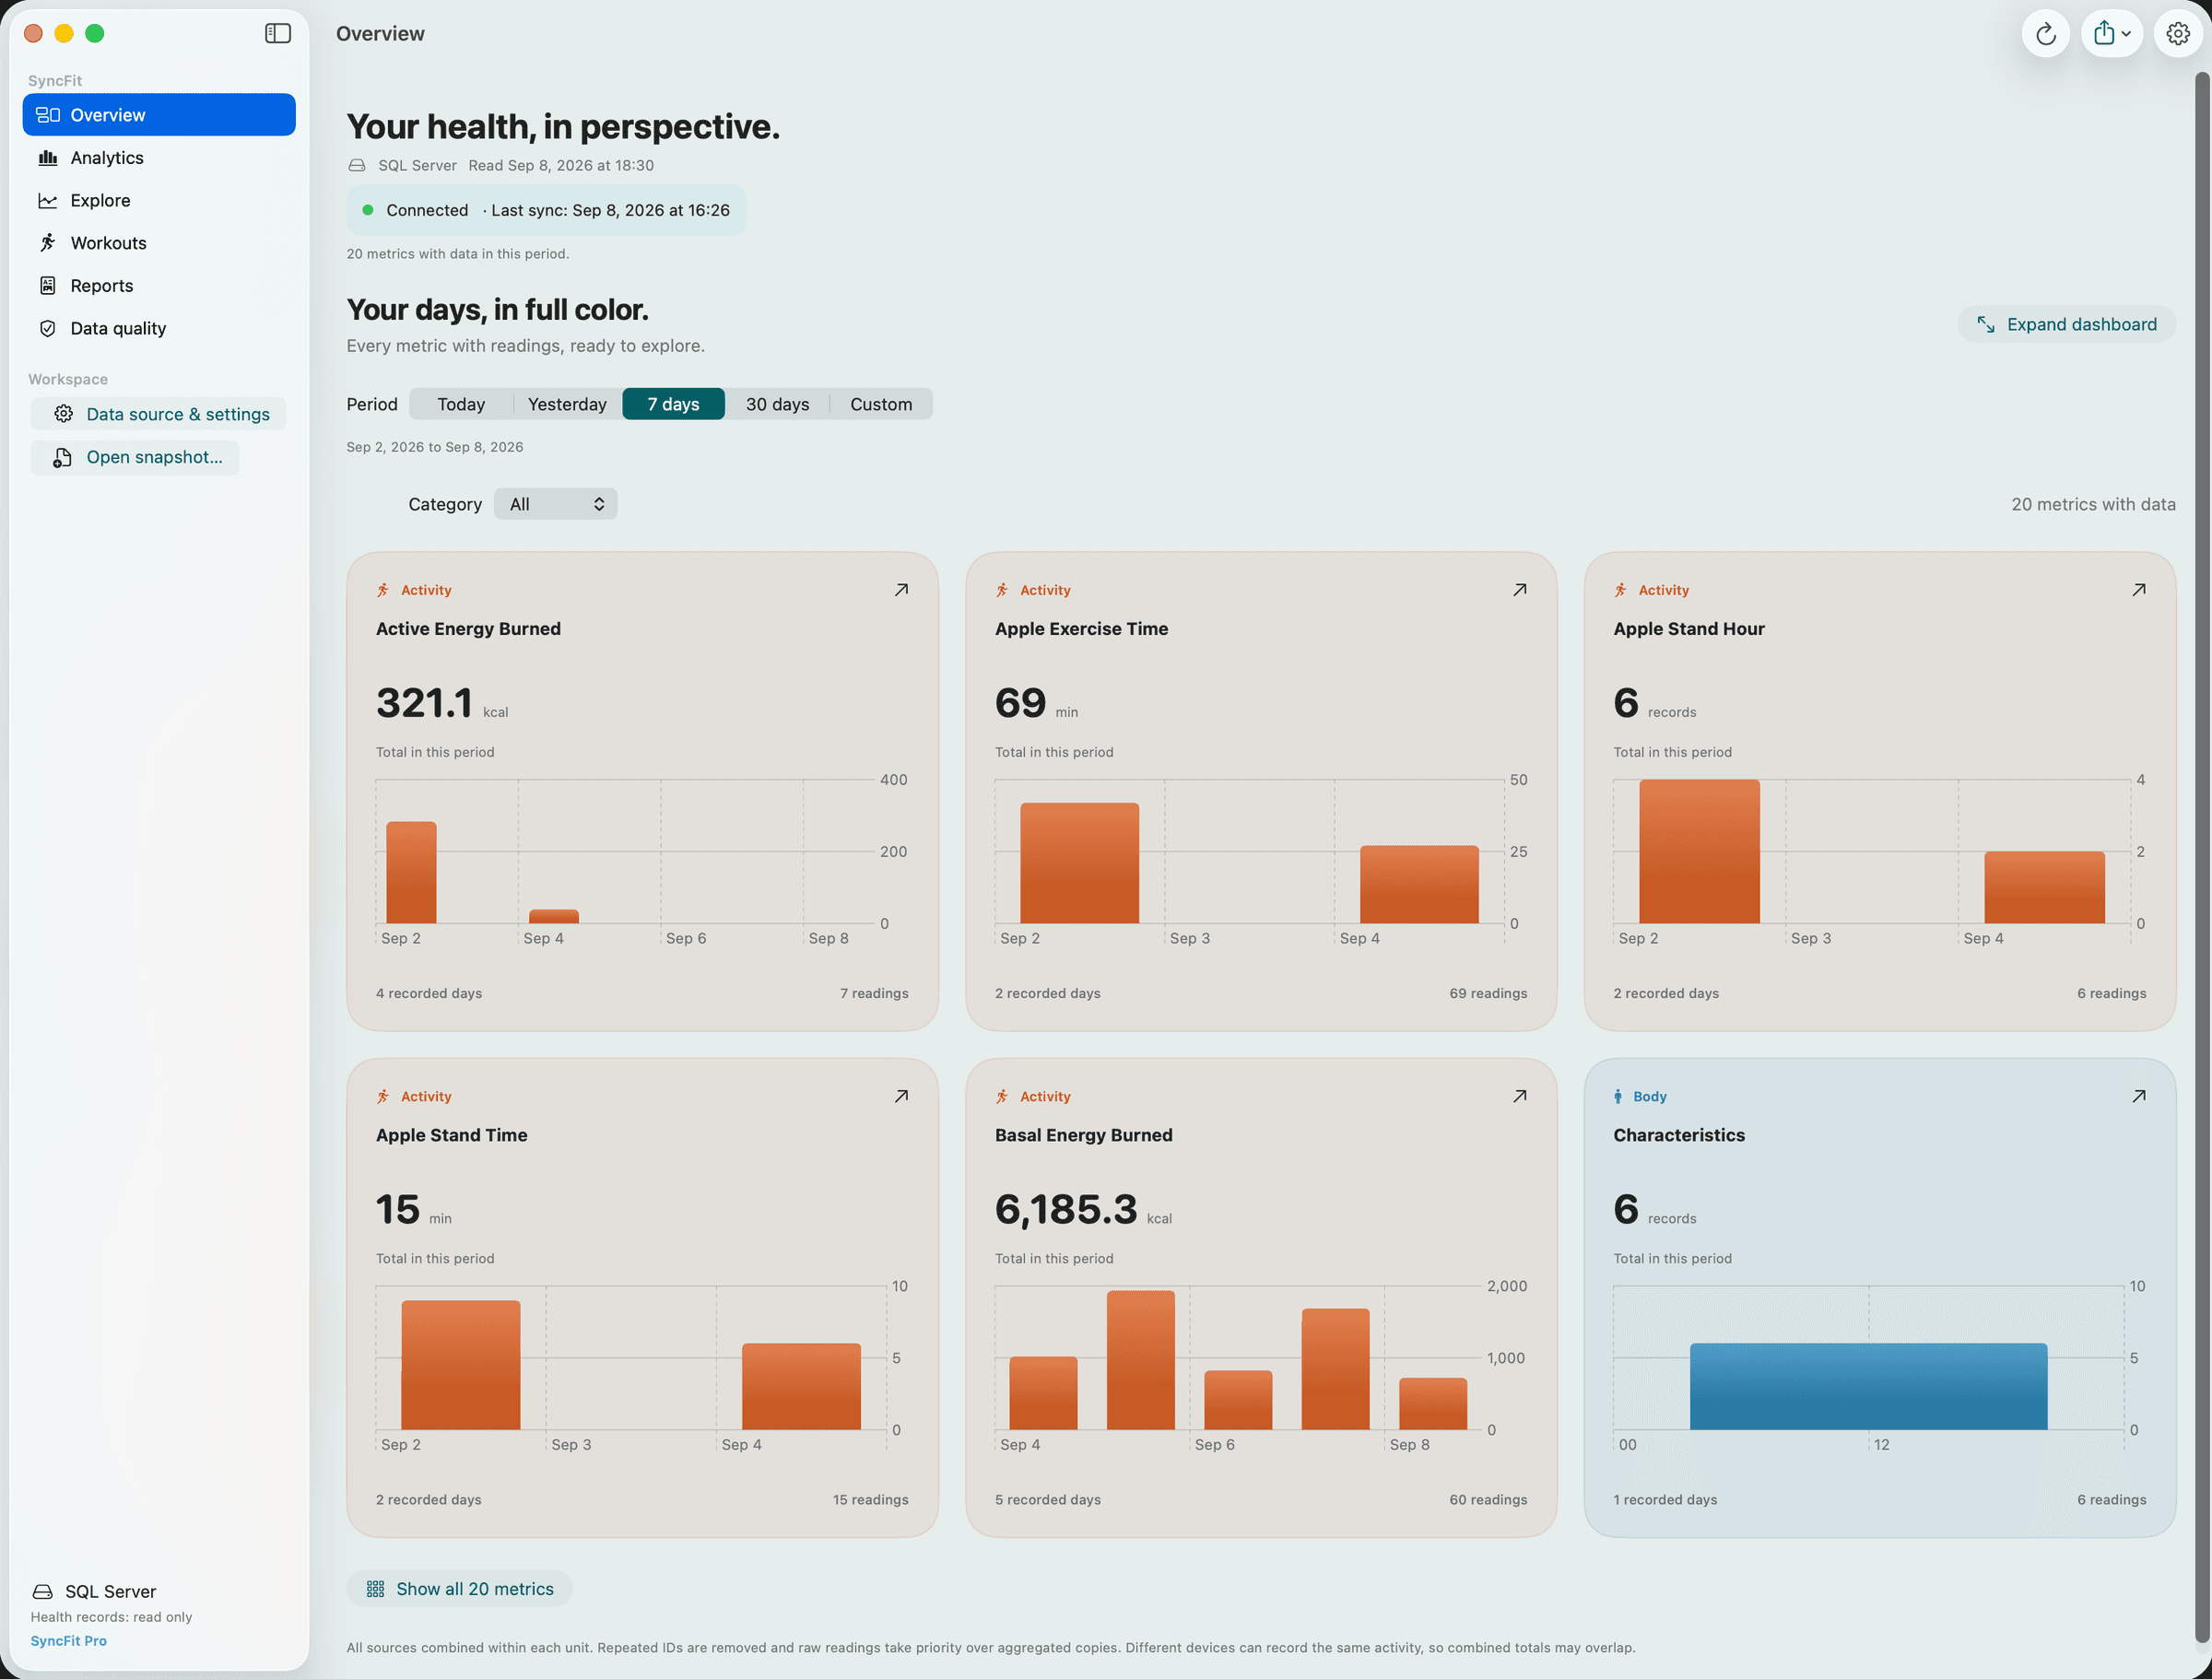Click the refresh data icon
The image size is (2212, 1679).
2046,34
